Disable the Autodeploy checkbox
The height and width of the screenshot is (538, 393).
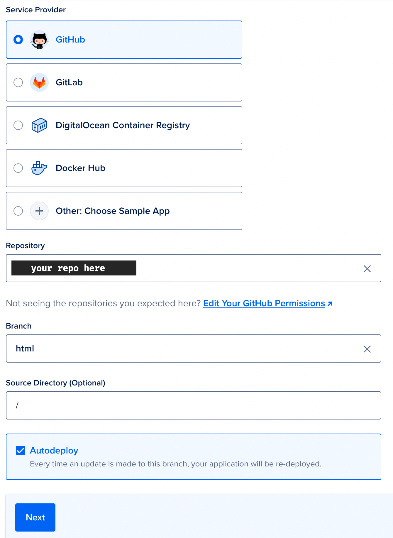(21, 451)
